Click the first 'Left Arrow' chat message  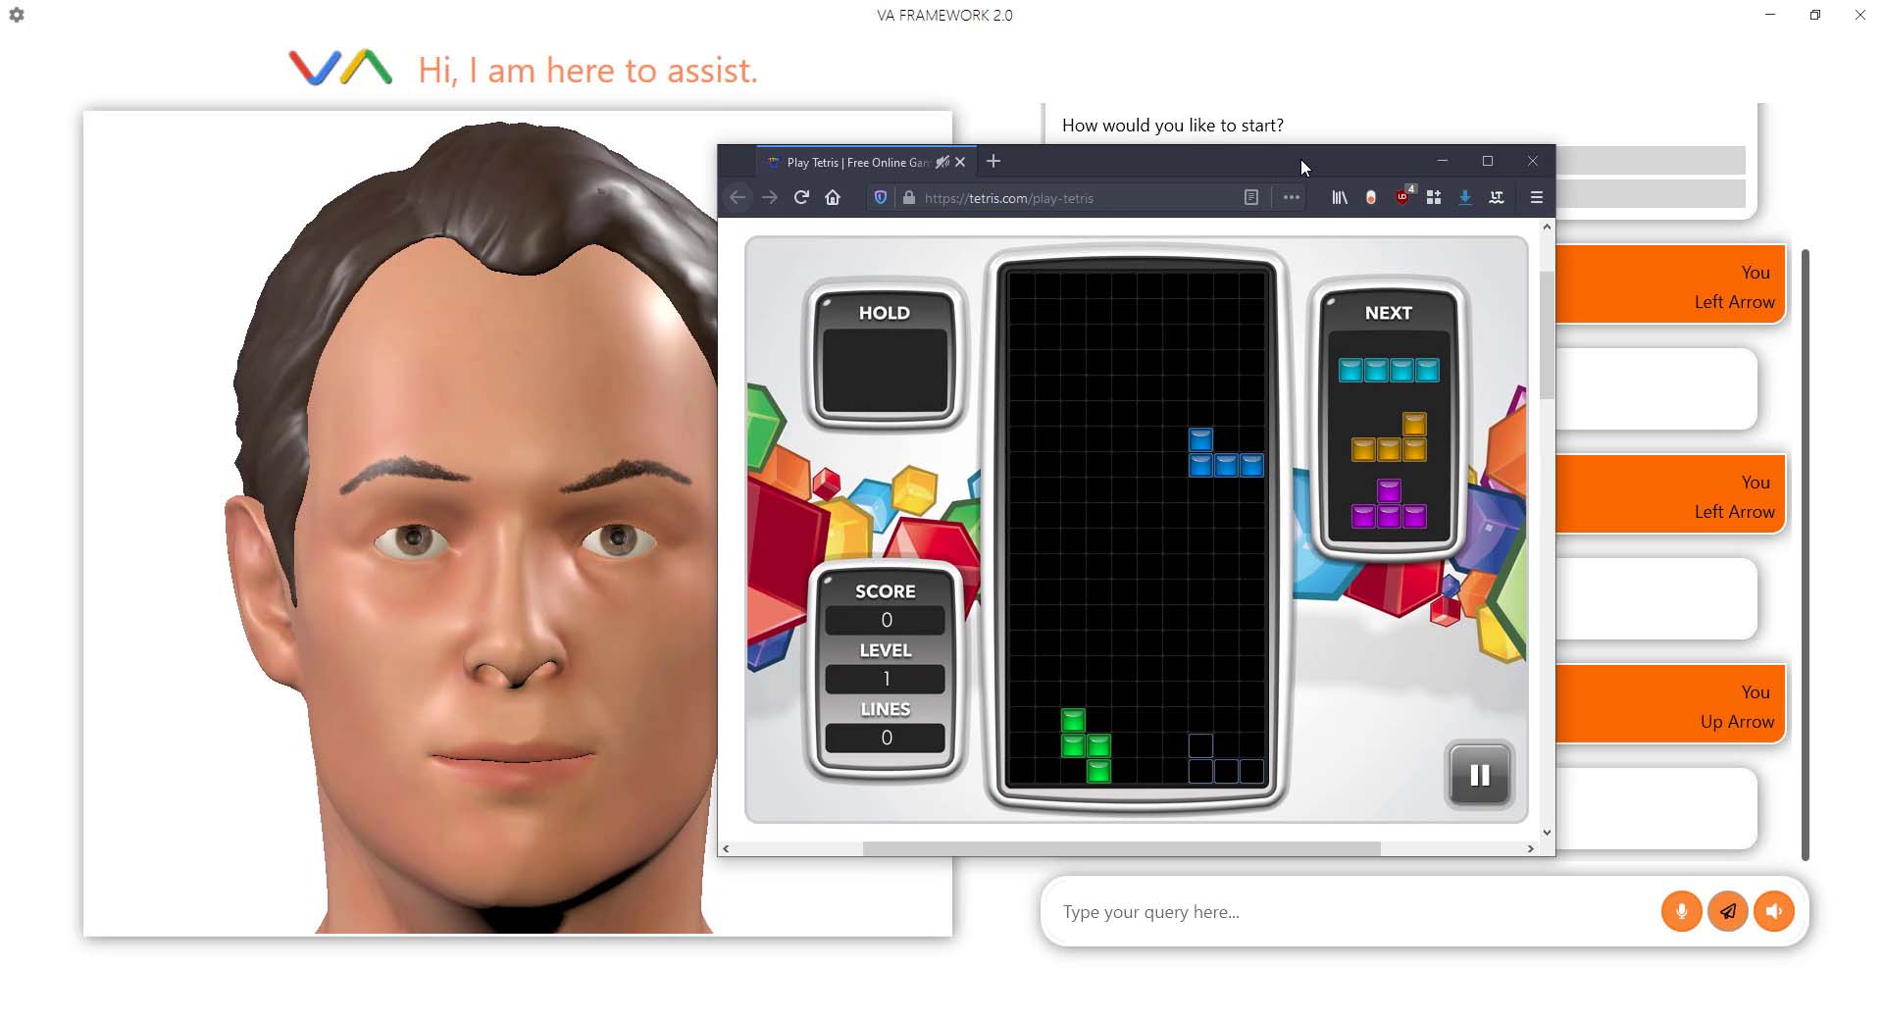(1670, 284)
